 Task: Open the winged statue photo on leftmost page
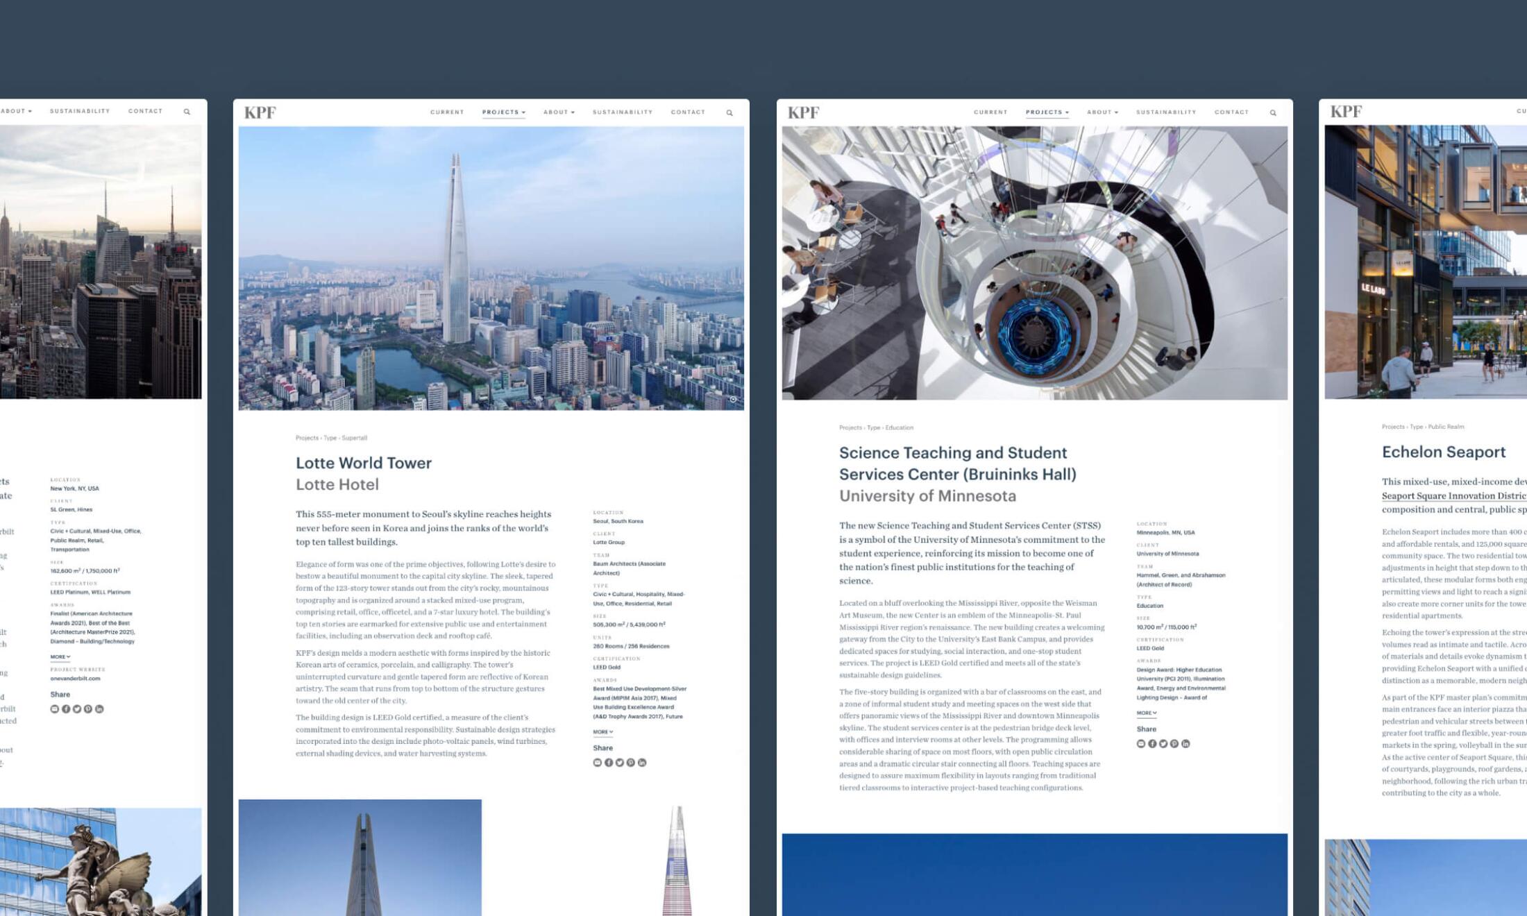(101, 862)
